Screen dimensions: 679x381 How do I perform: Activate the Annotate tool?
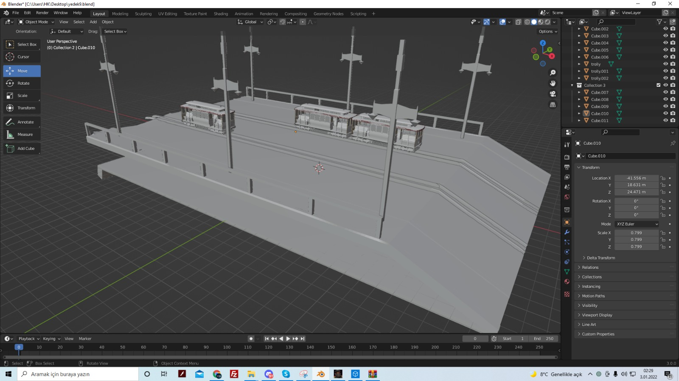(22, 122)
